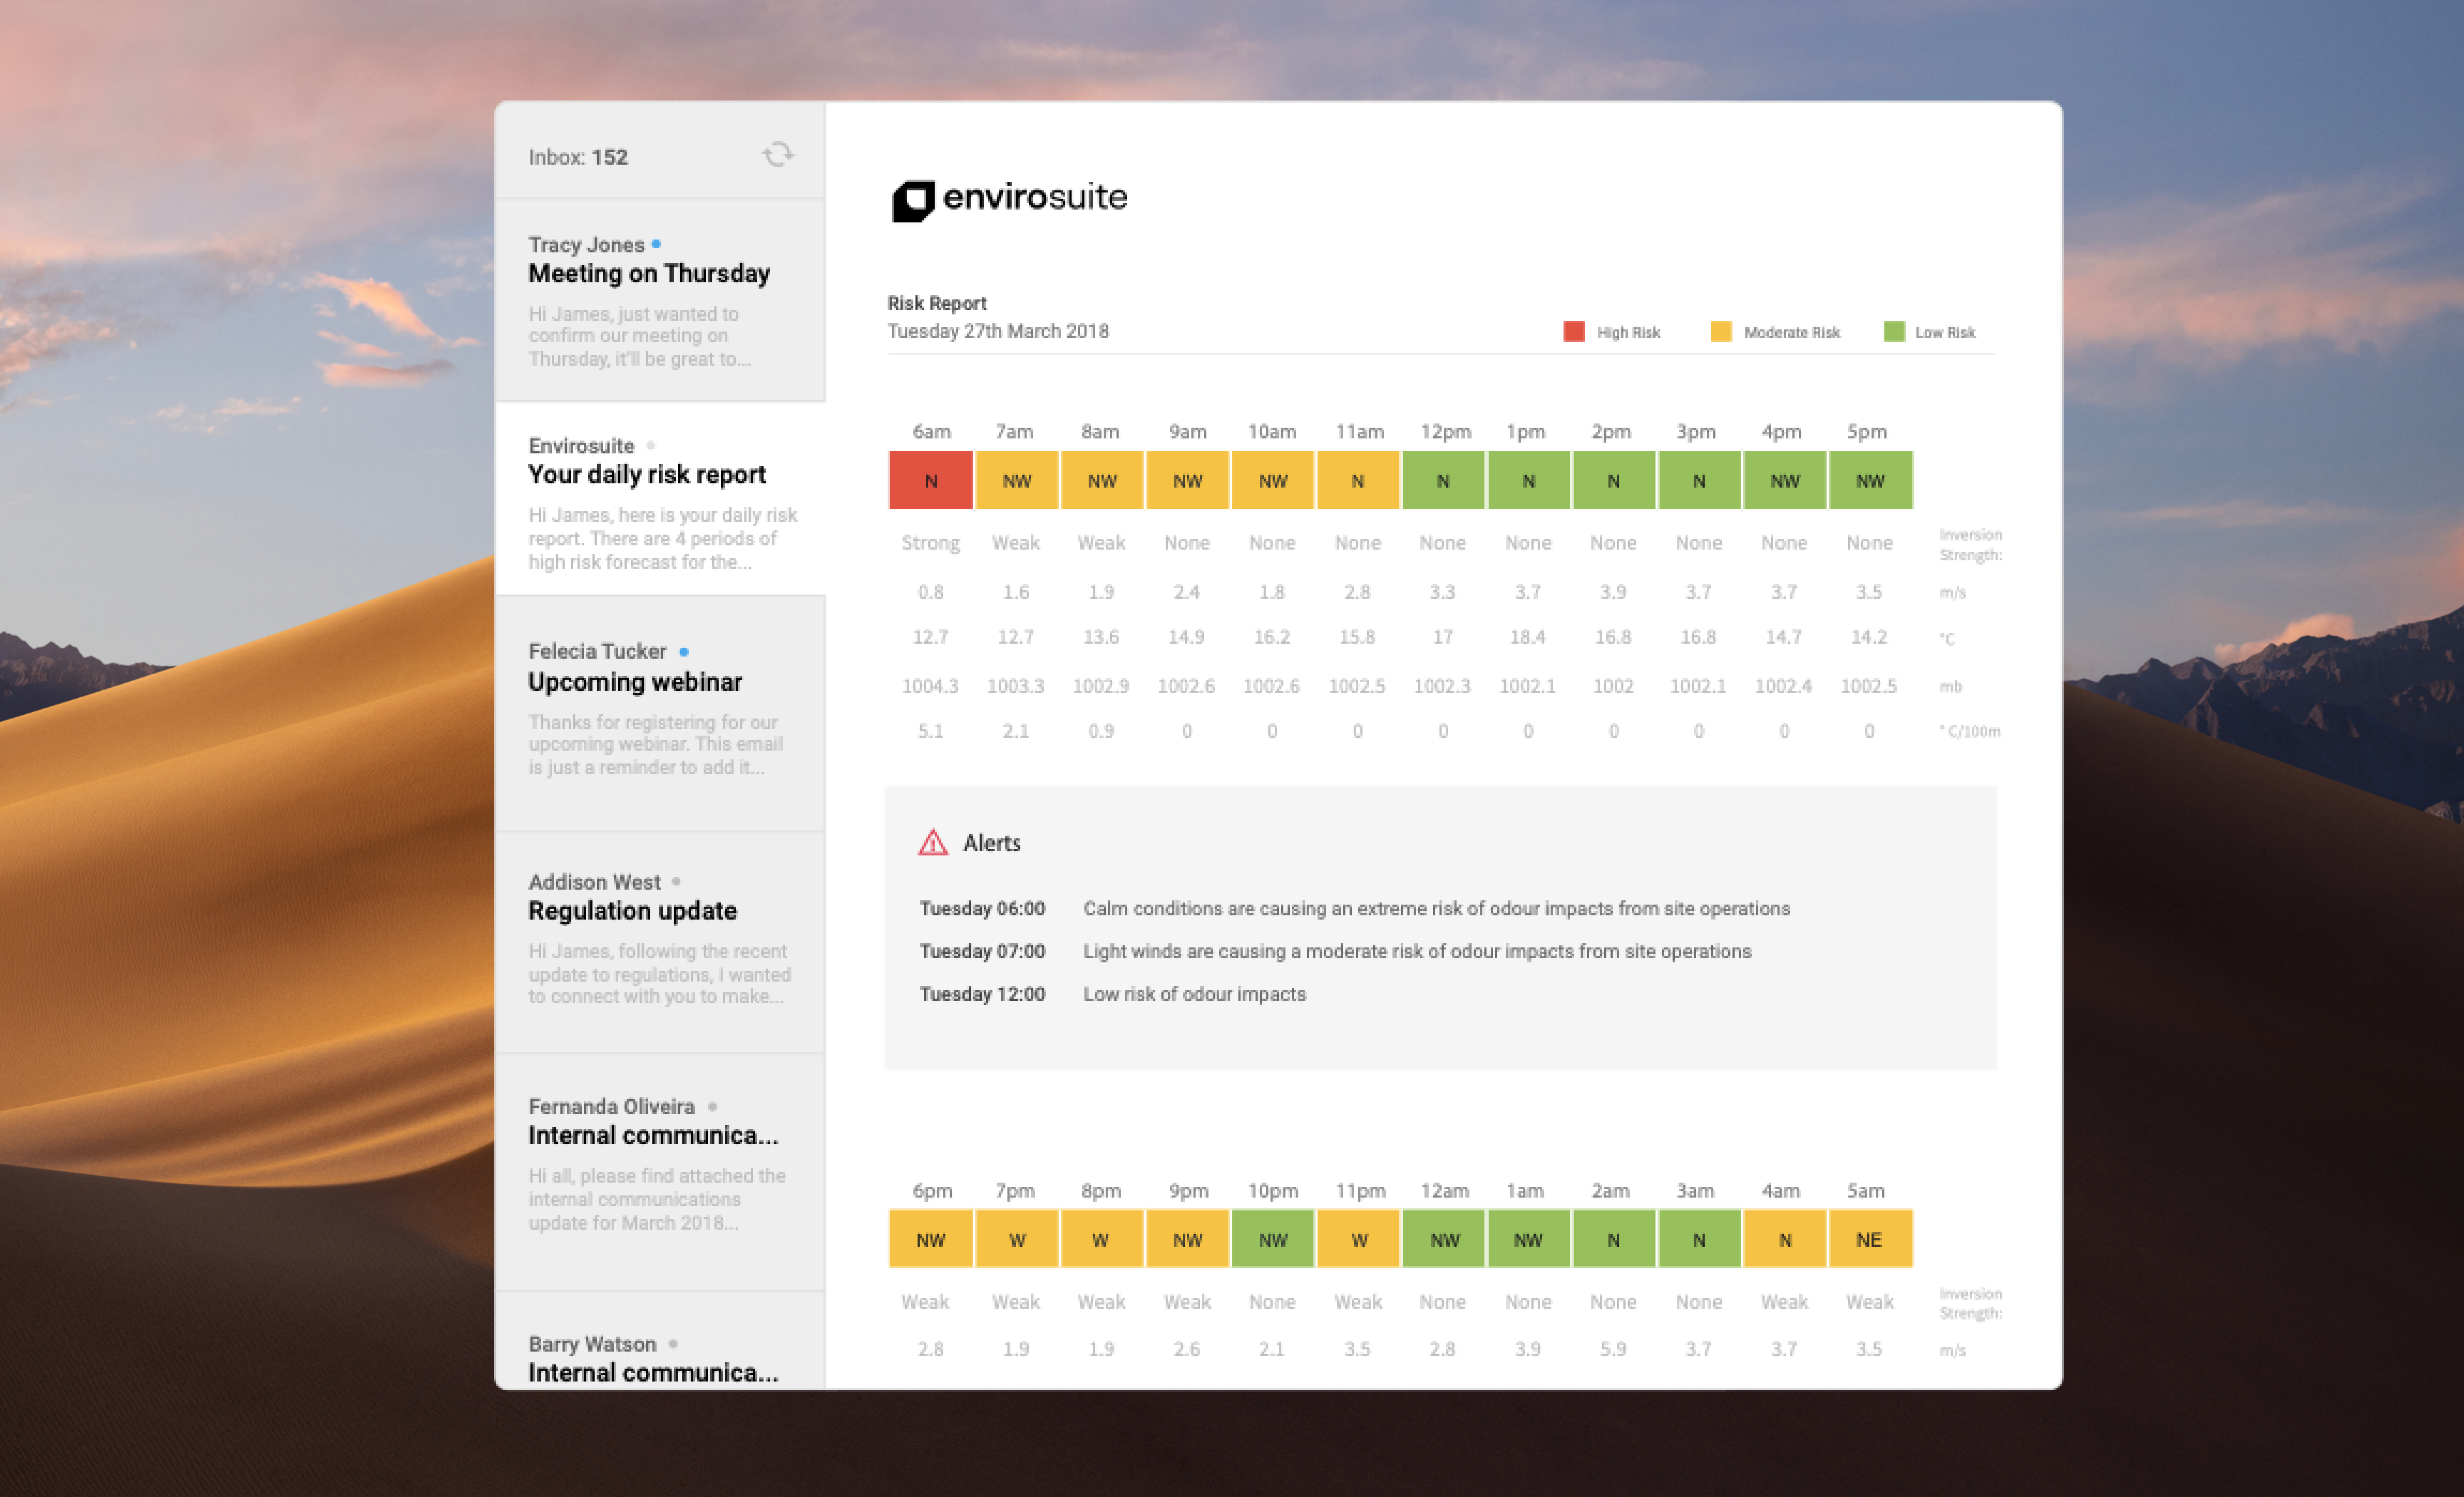
Task: Click the red Alerts warning triangle icon
Action: [932, 842]
